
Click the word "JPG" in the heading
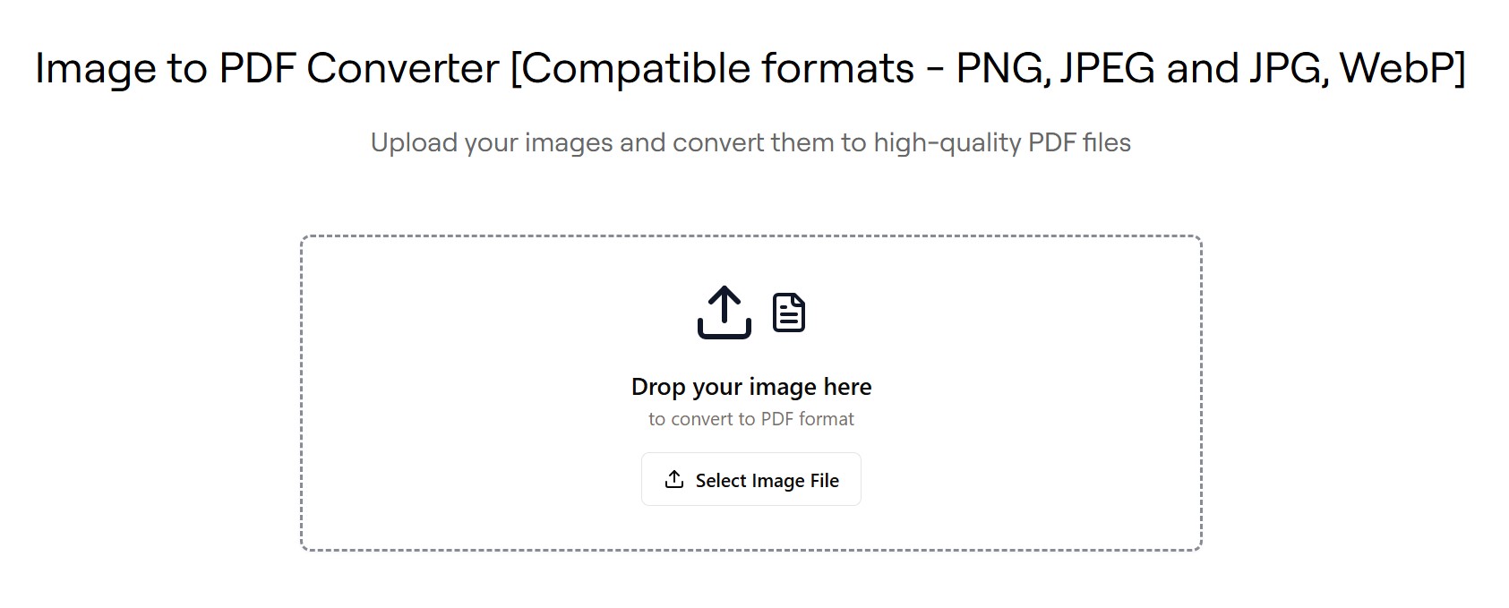pos(1282,69)
